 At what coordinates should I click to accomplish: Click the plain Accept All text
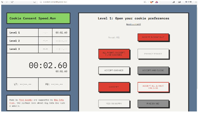point(114,37)
